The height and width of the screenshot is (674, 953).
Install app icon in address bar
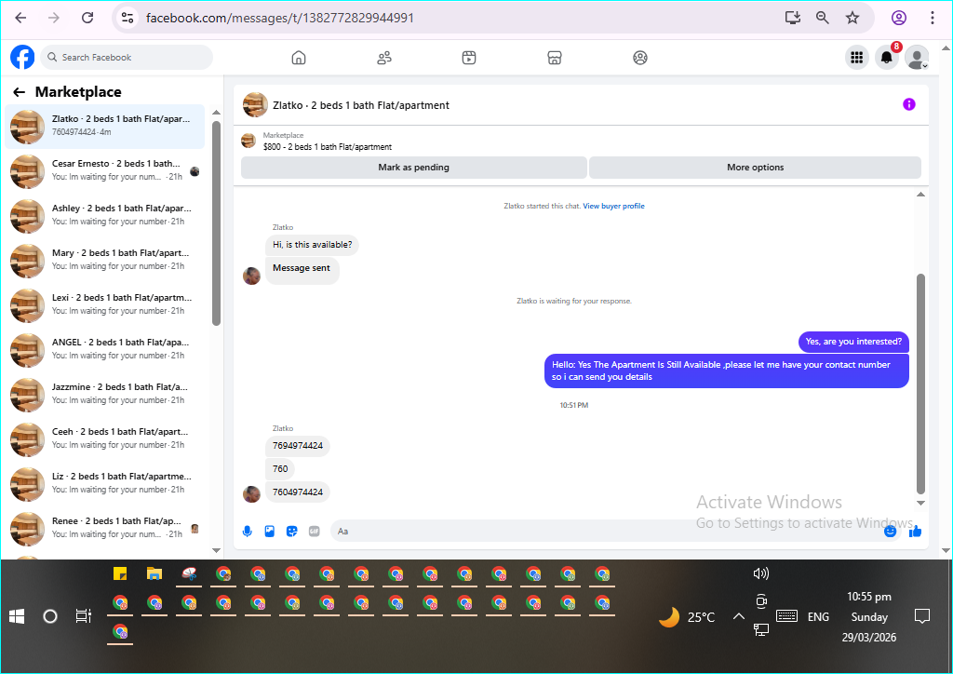(x=793, y=18)
